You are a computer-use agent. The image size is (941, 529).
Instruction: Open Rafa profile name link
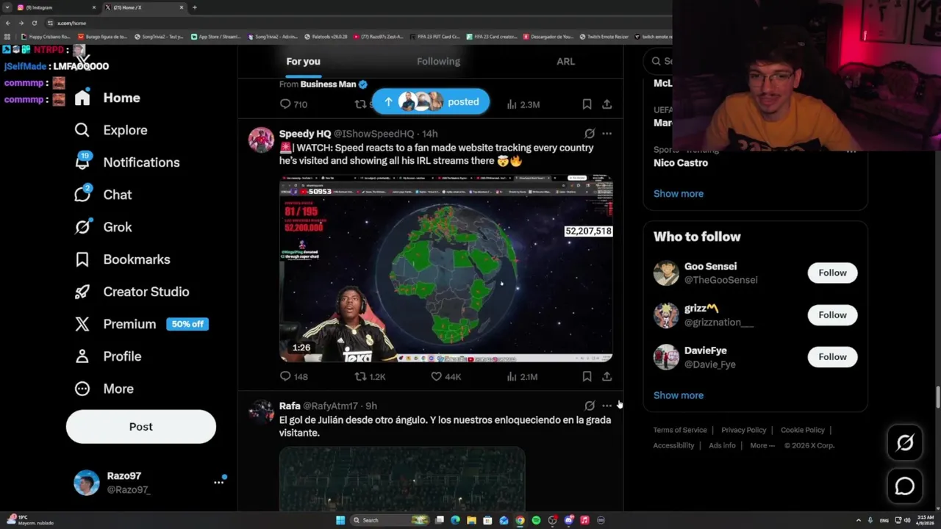click(x=290, y=406)
